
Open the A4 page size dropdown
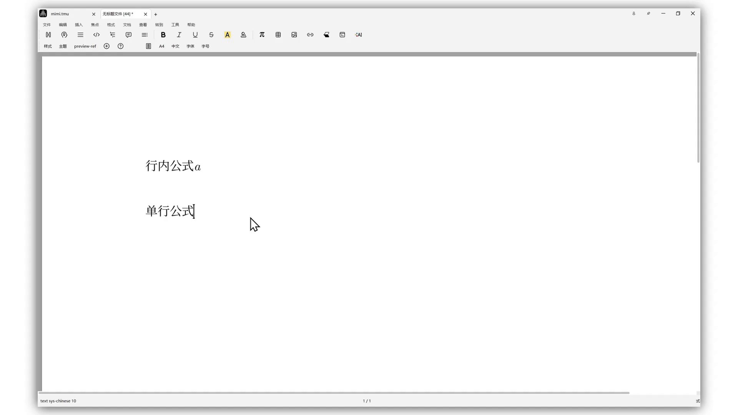pos(161,46)
